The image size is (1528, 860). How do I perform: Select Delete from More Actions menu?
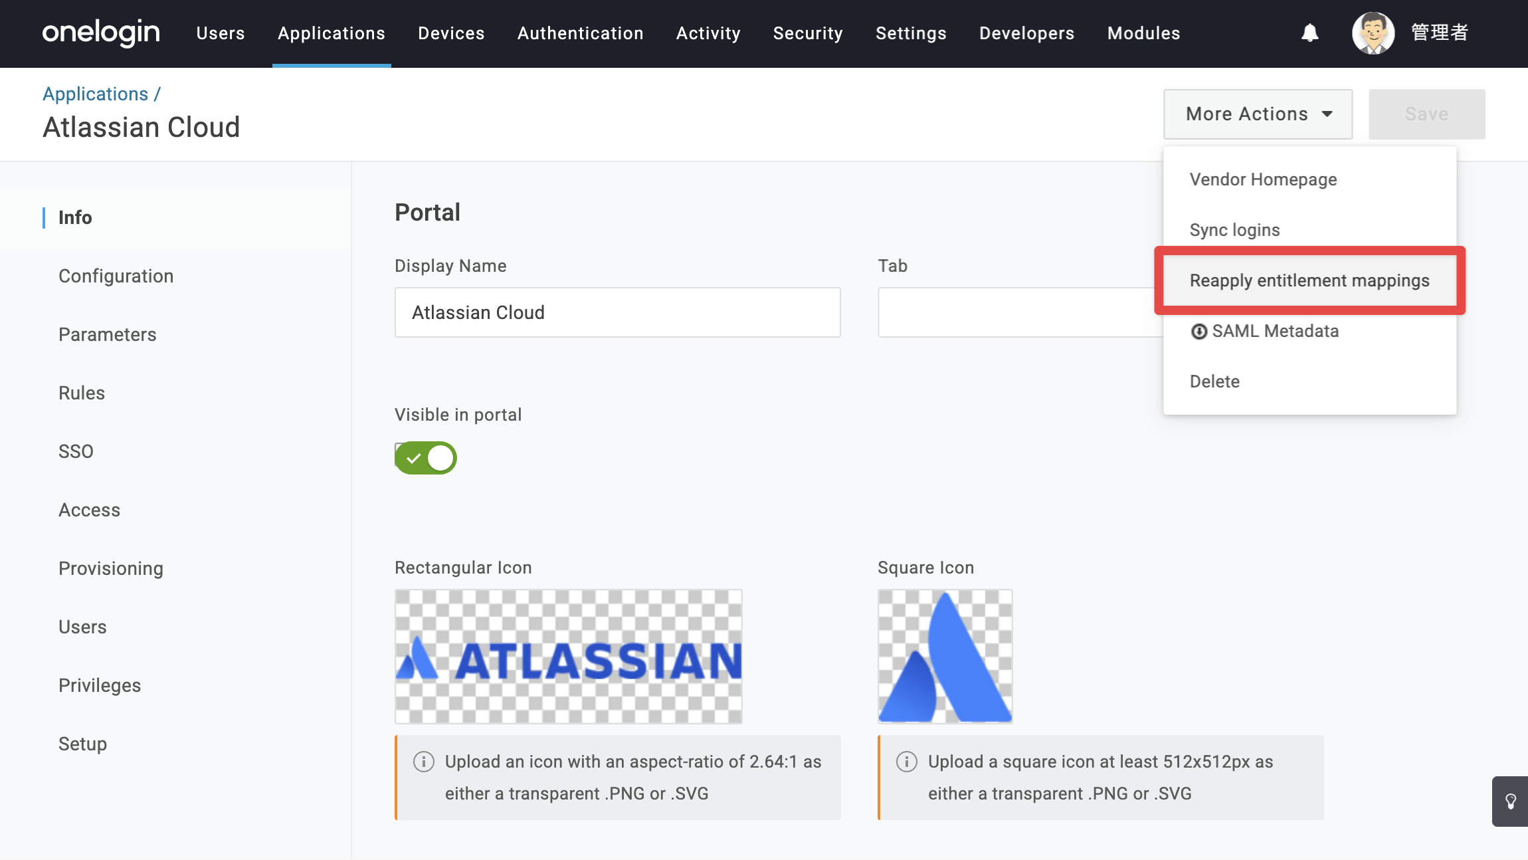pyautogui.click(x=1309, y=381)
